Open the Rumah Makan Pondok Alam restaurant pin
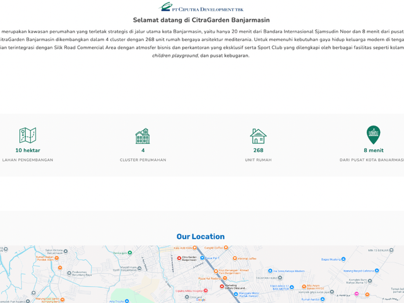The width and height of the screenshot is (404, 303). [57, 258]
